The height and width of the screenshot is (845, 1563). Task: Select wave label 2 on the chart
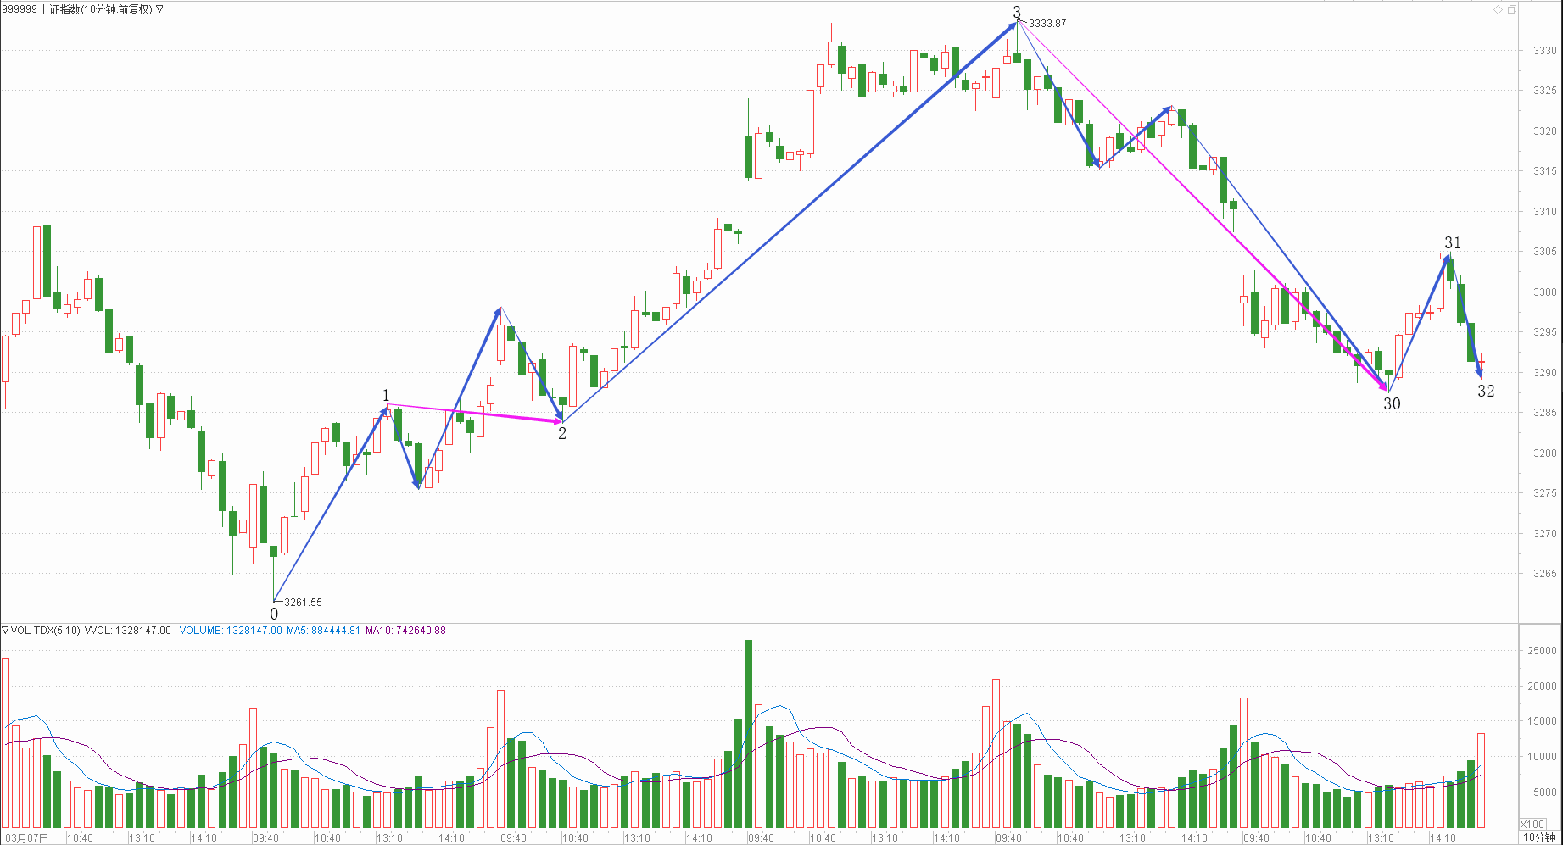(561, 433)
